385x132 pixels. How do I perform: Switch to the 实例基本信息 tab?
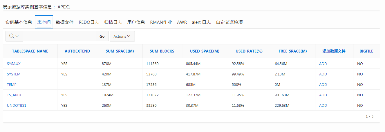(x=19, y=22)
